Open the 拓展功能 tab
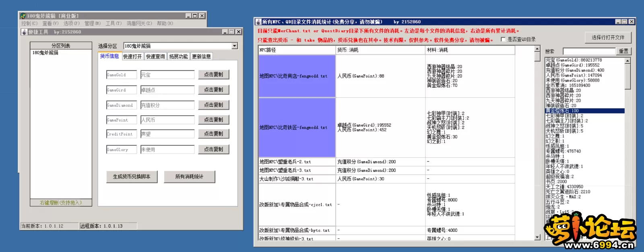The image size is (644, 252). (x=178, y=56)
